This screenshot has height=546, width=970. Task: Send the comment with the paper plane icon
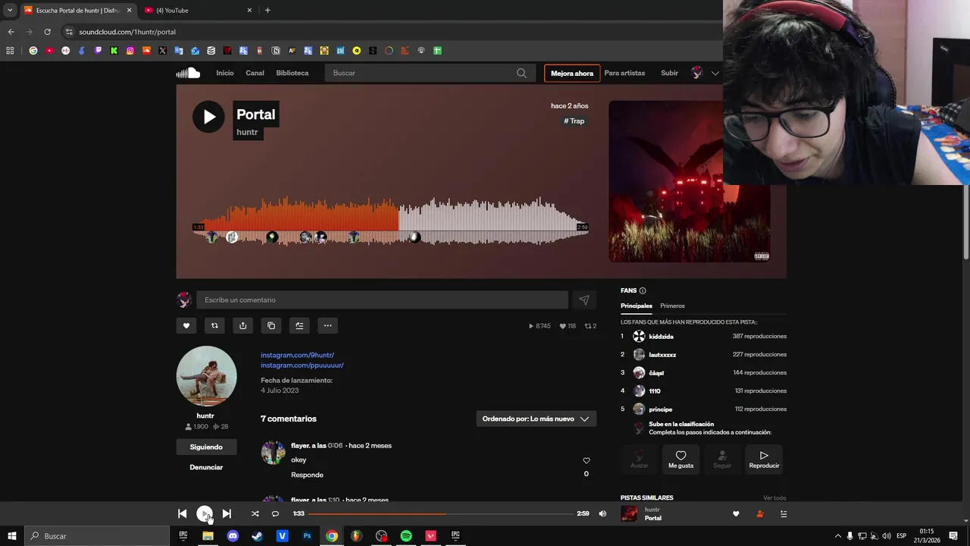[584, 300]
